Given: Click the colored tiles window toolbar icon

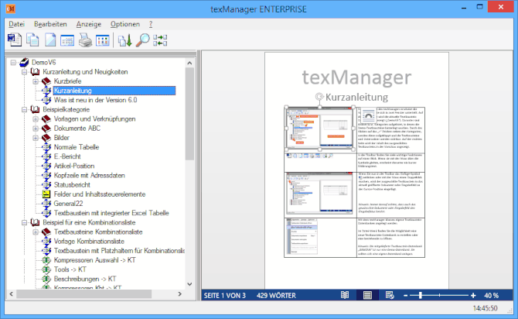Looking at the screenshot, I should 102,41.
